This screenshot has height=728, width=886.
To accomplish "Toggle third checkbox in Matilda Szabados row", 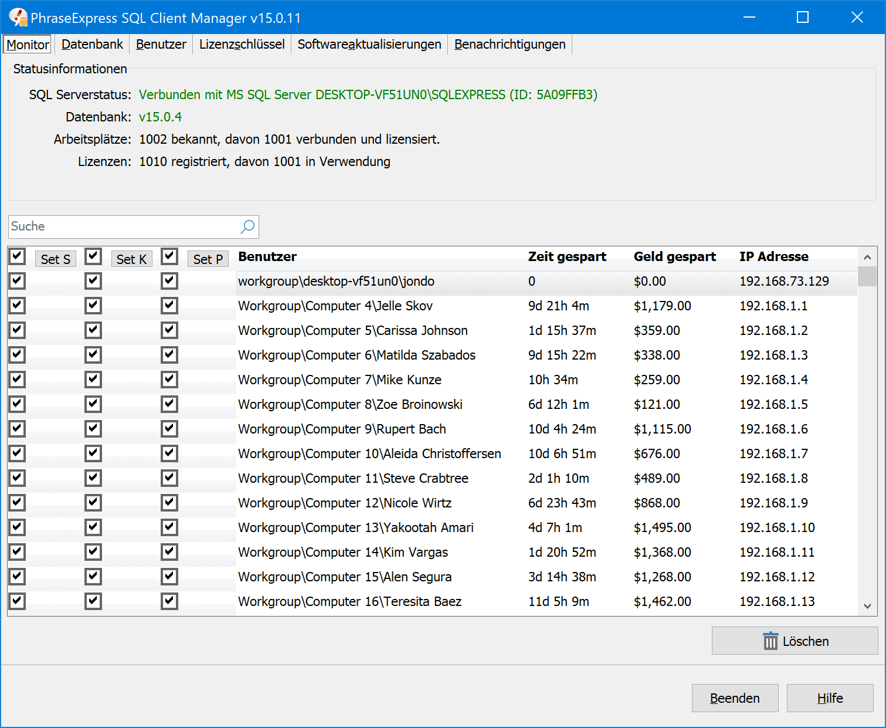I will point(169,355).
